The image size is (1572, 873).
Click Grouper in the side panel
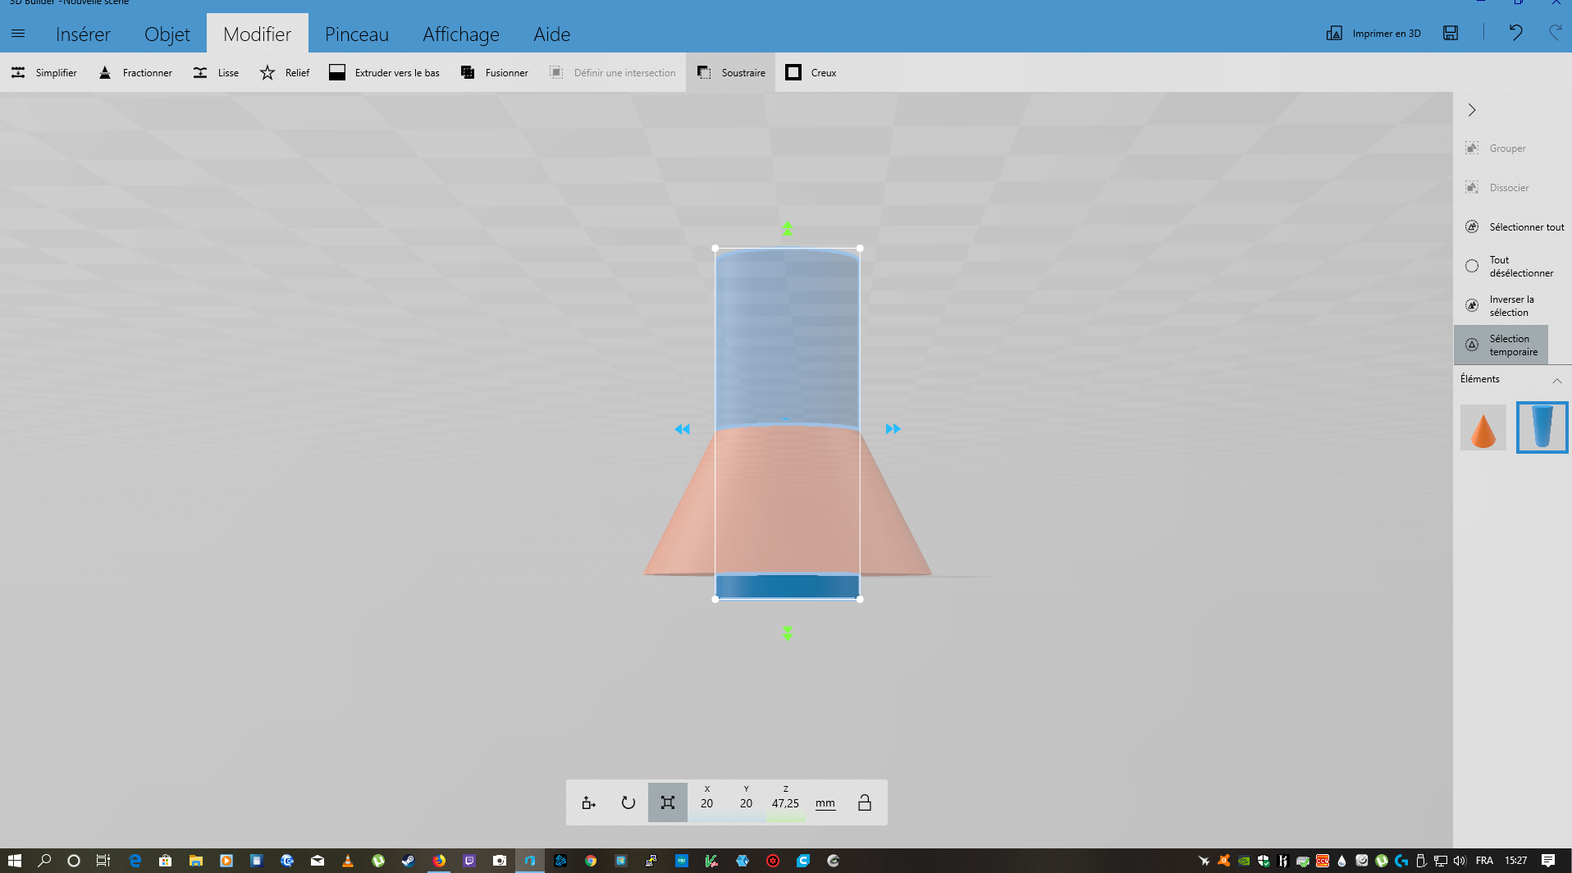point(1496,149)
